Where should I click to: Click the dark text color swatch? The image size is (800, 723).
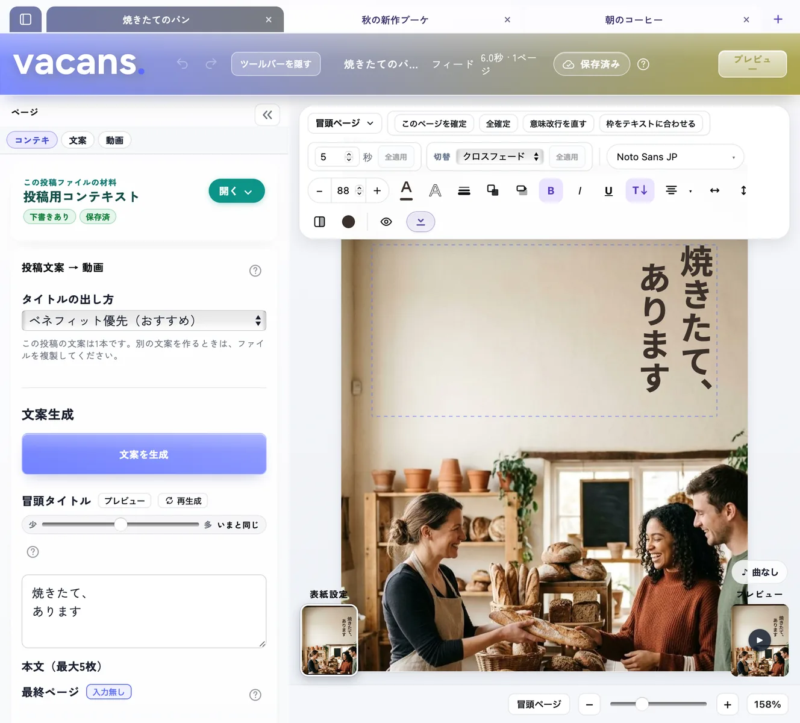348,222
